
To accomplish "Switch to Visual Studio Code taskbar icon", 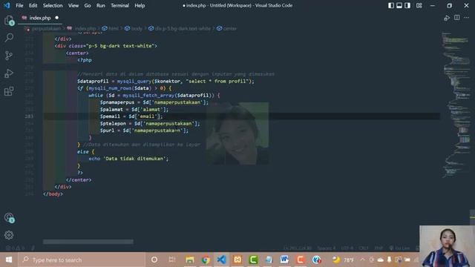I will (x=221, y=260).
